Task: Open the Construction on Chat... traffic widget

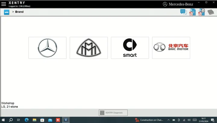Action: (149, 120)
